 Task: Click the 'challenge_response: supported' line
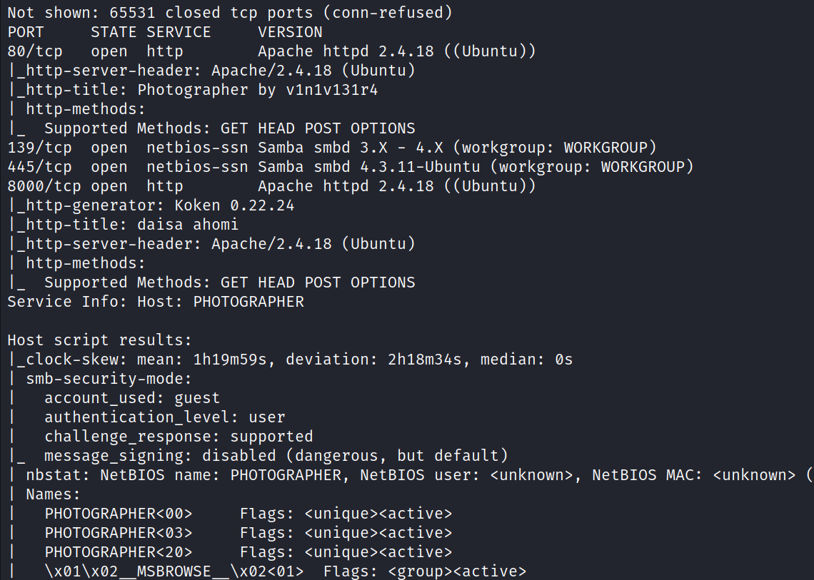click(x=179, y=437)
